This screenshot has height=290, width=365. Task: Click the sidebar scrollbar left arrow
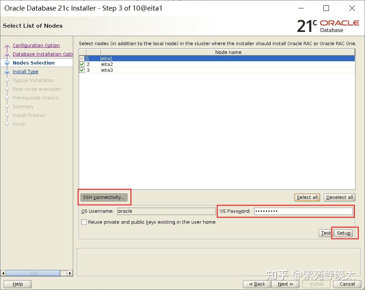click(x=3, y=273)
